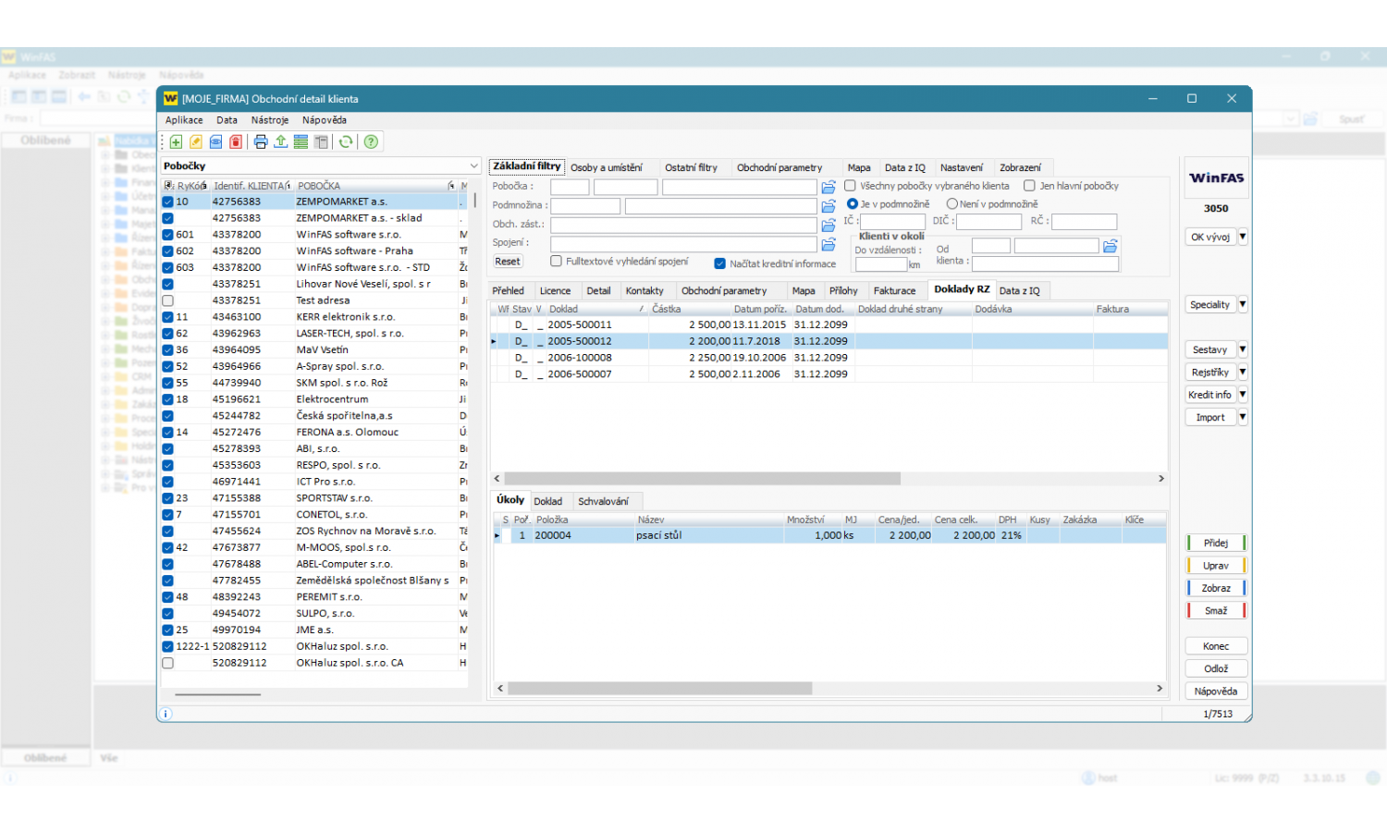Open the Nástroje menu
Image resolution: width=1387 pixels, height=832 pixels.
269,120
